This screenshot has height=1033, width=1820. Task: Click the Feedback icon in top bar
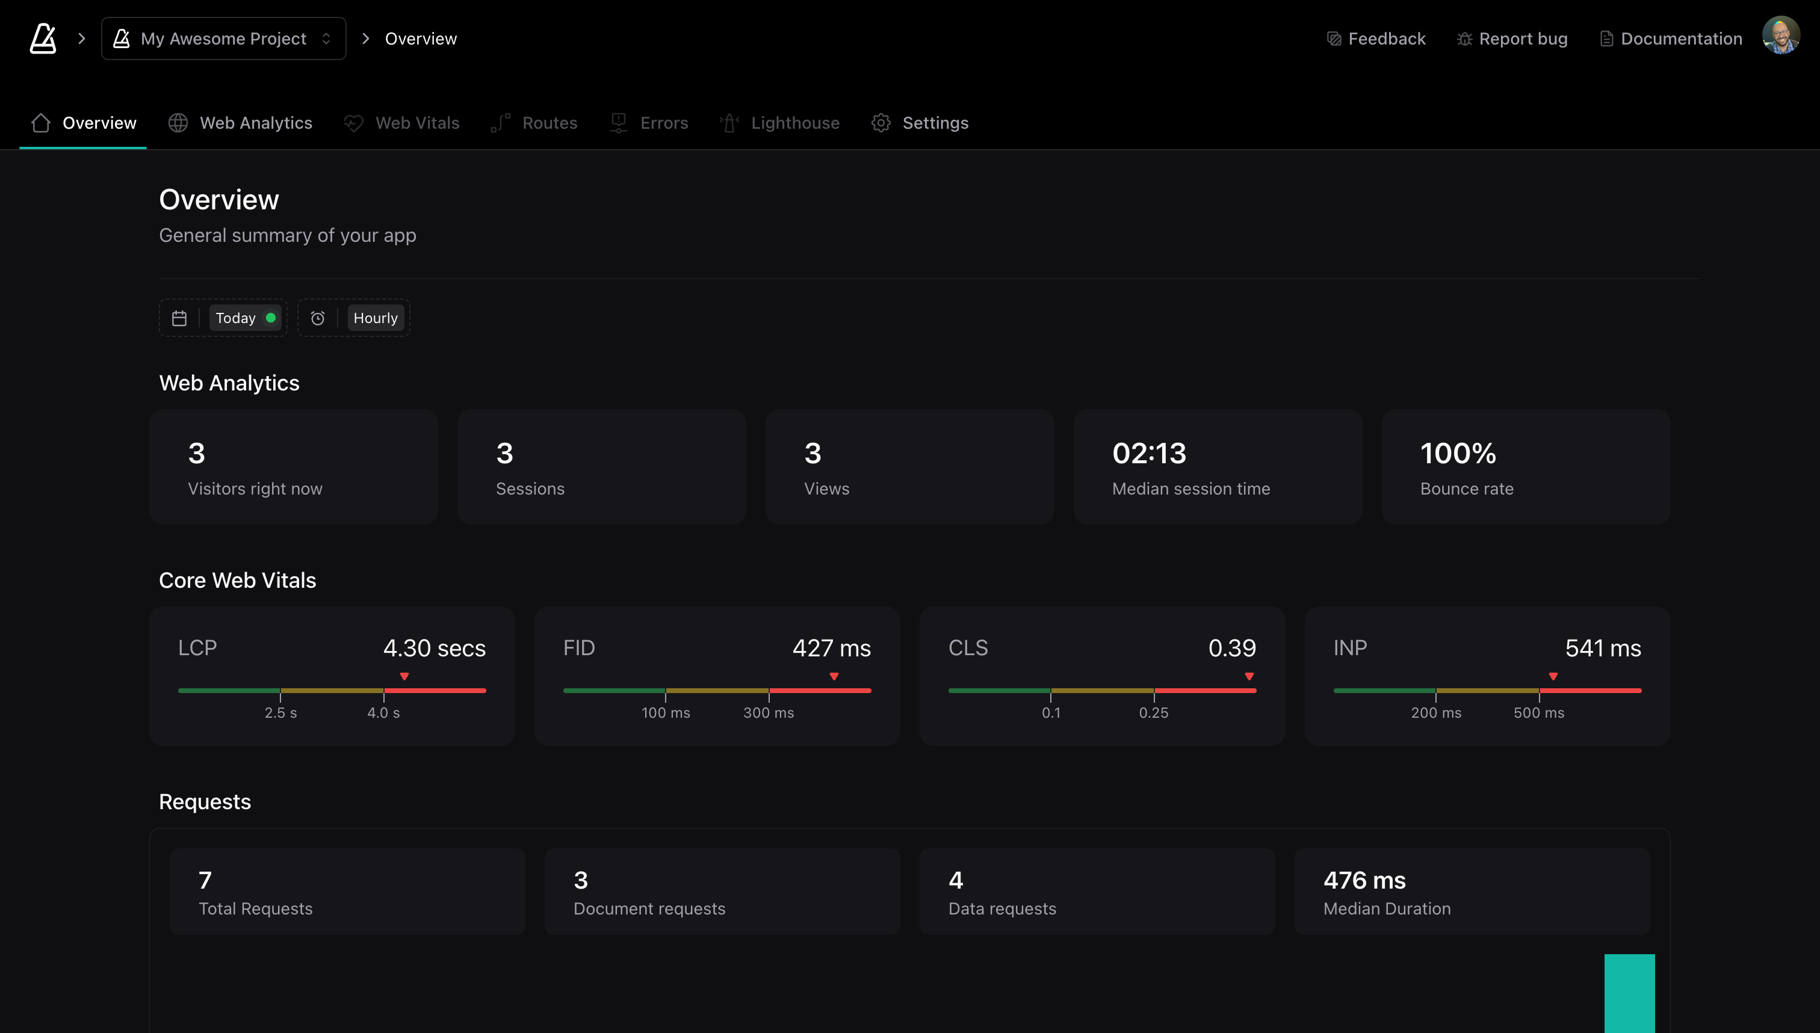[x=1334, y=37]
